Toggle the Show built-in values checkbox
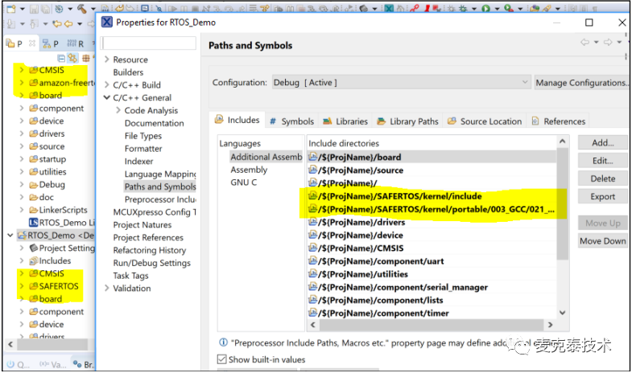 (222, 359)
